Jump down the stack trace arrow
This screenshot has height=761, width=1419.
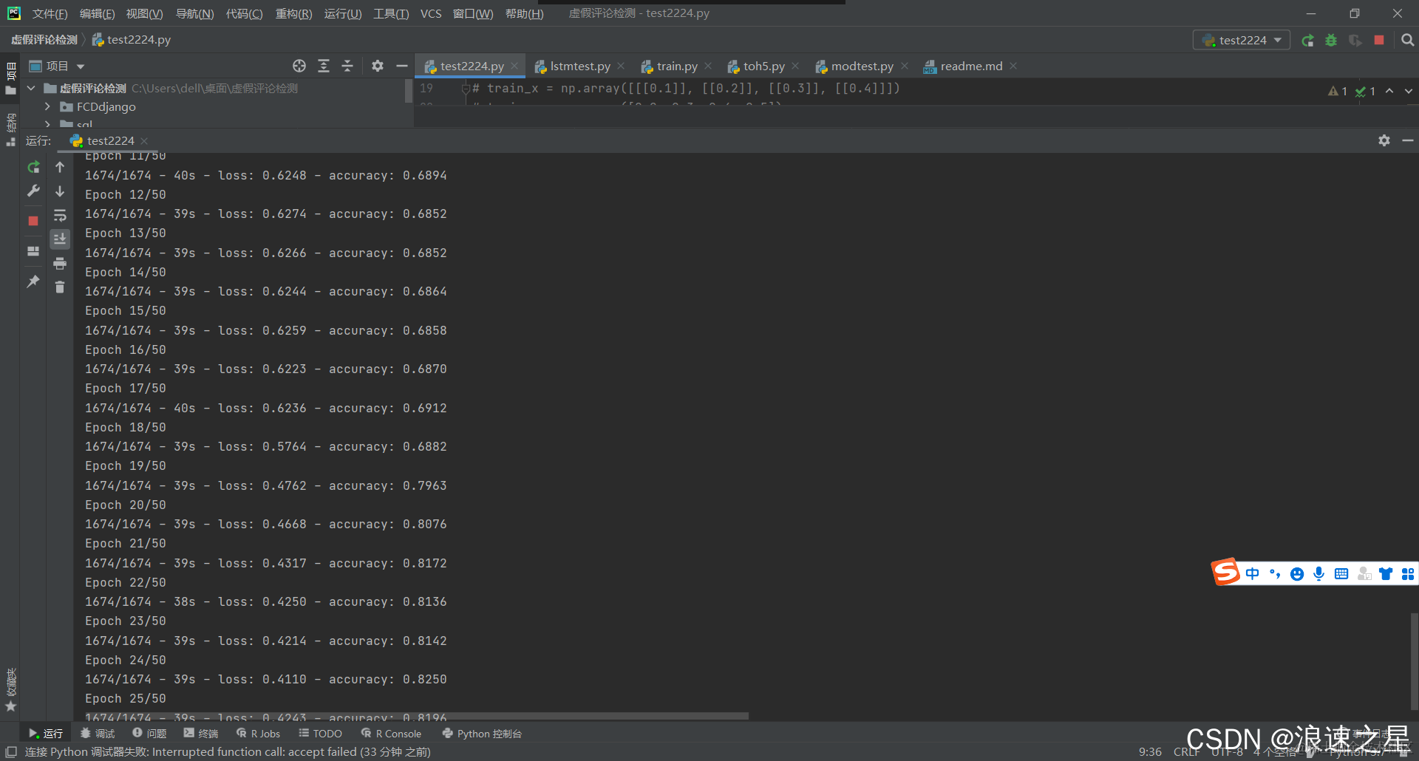tap(60, 191)
